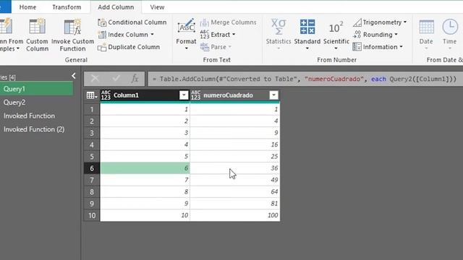Click the cell with value 64

pyautogui.click(x=235, y=192)
